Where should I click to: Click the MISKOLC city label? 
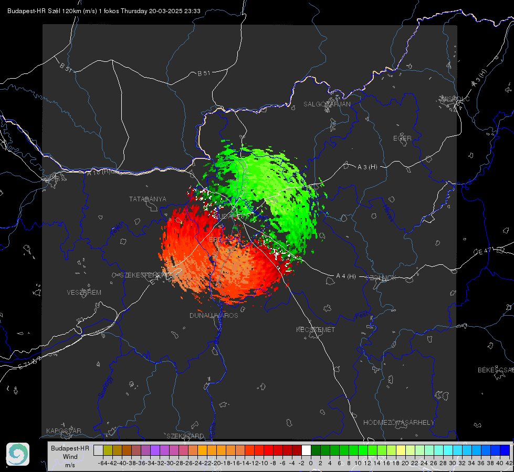point(455,99)
